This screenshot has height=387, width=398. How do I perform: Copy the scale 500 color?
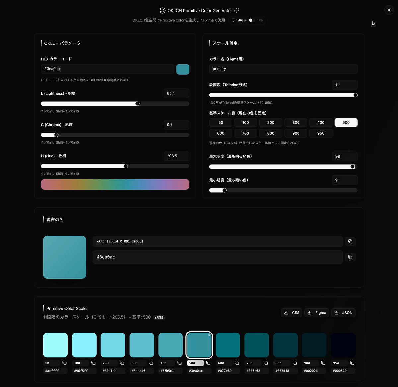point(208,363)
